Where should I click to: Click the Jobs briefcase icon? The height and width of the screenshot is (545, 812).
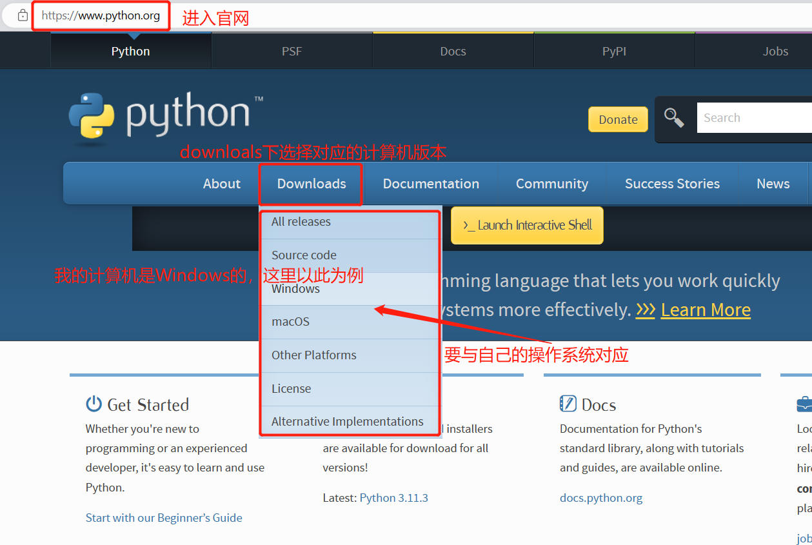tap(804, 404)
